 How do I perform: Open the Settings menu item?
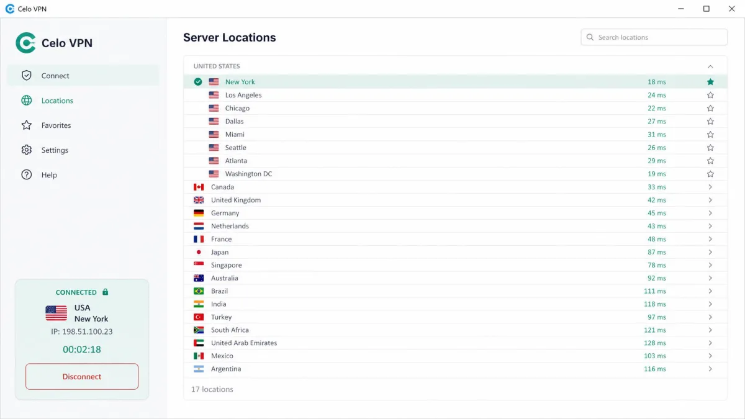(83, 150)
